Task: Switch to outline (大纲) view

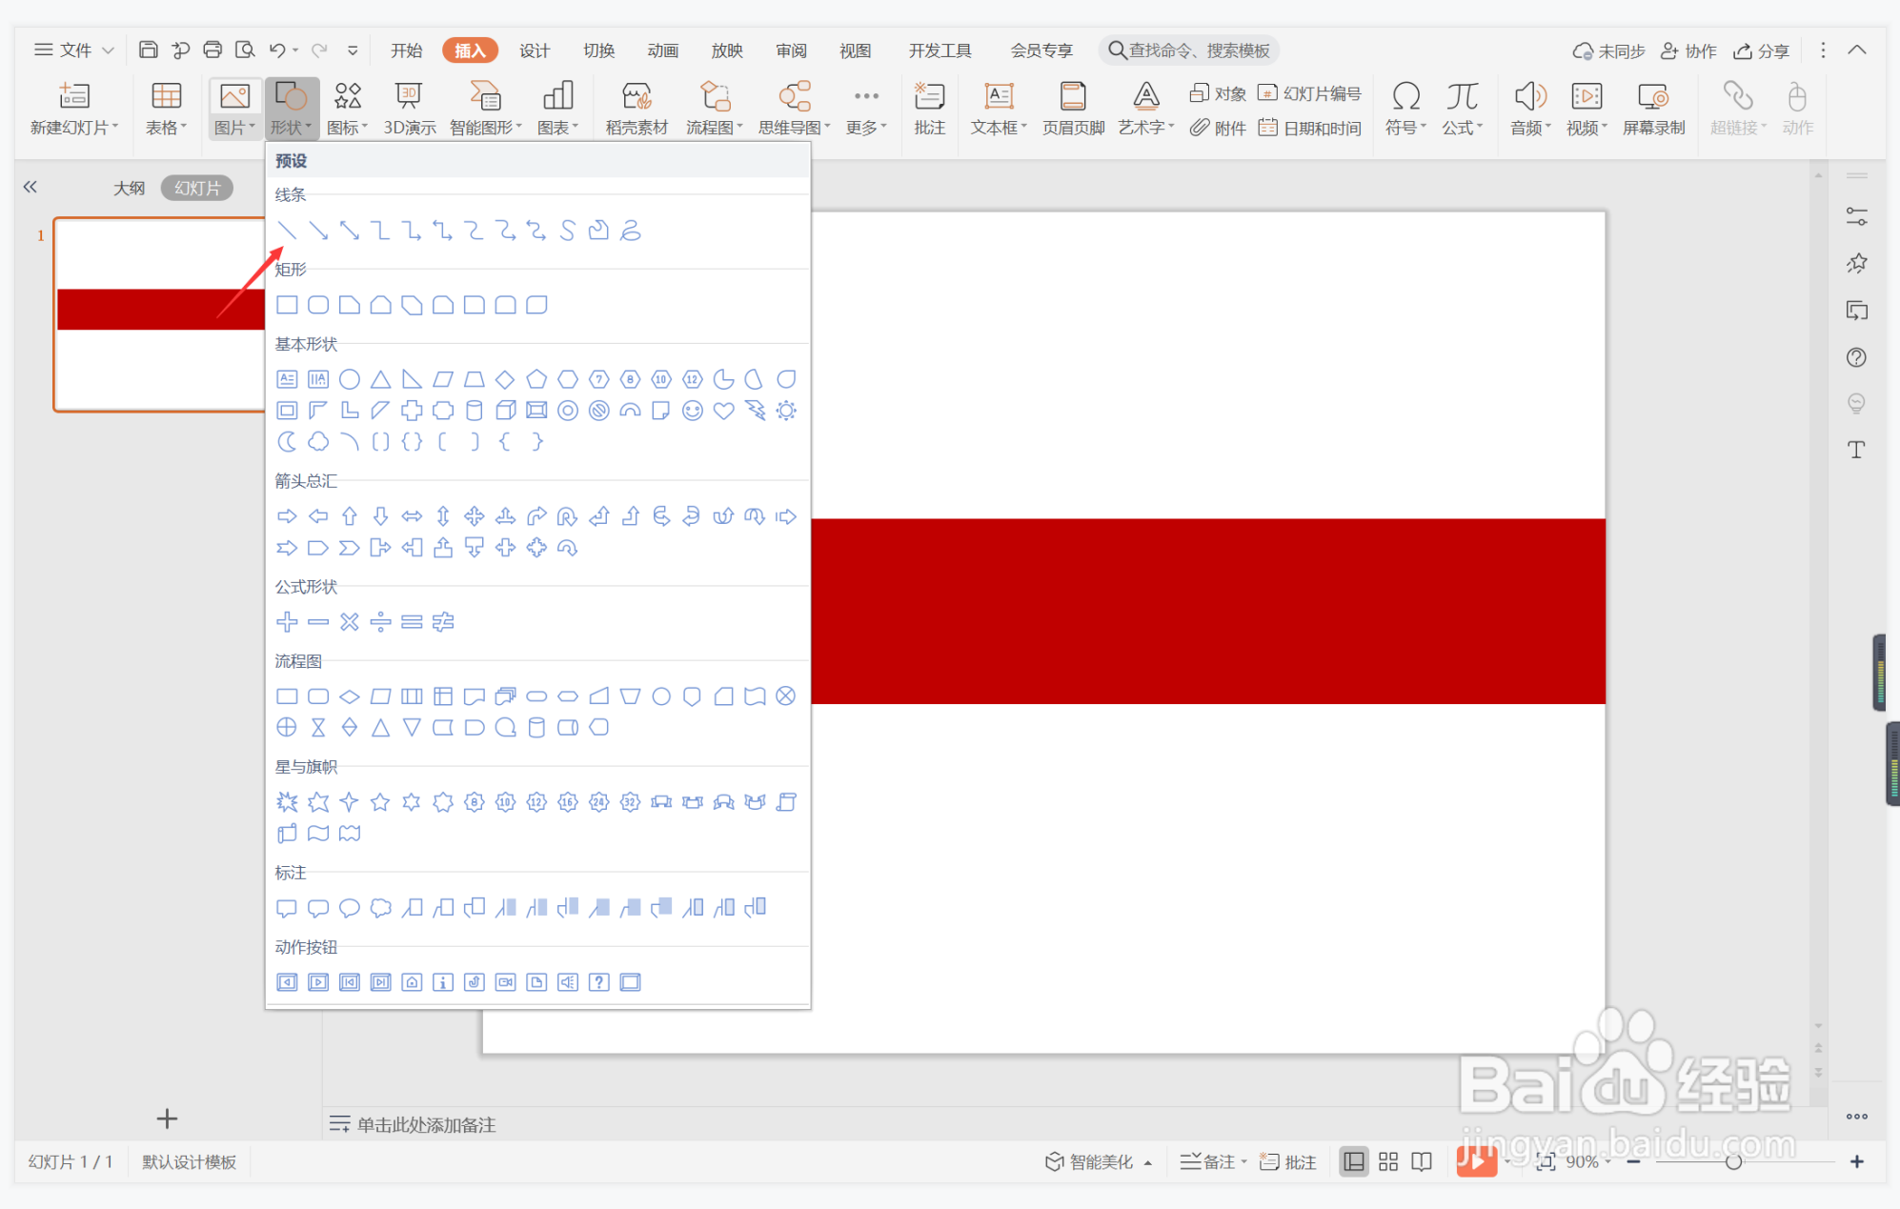Action: click(x=129, y=188)
